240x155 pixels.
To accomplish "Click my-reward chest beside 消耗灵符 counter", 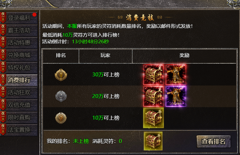I will [x=153, y=141].
